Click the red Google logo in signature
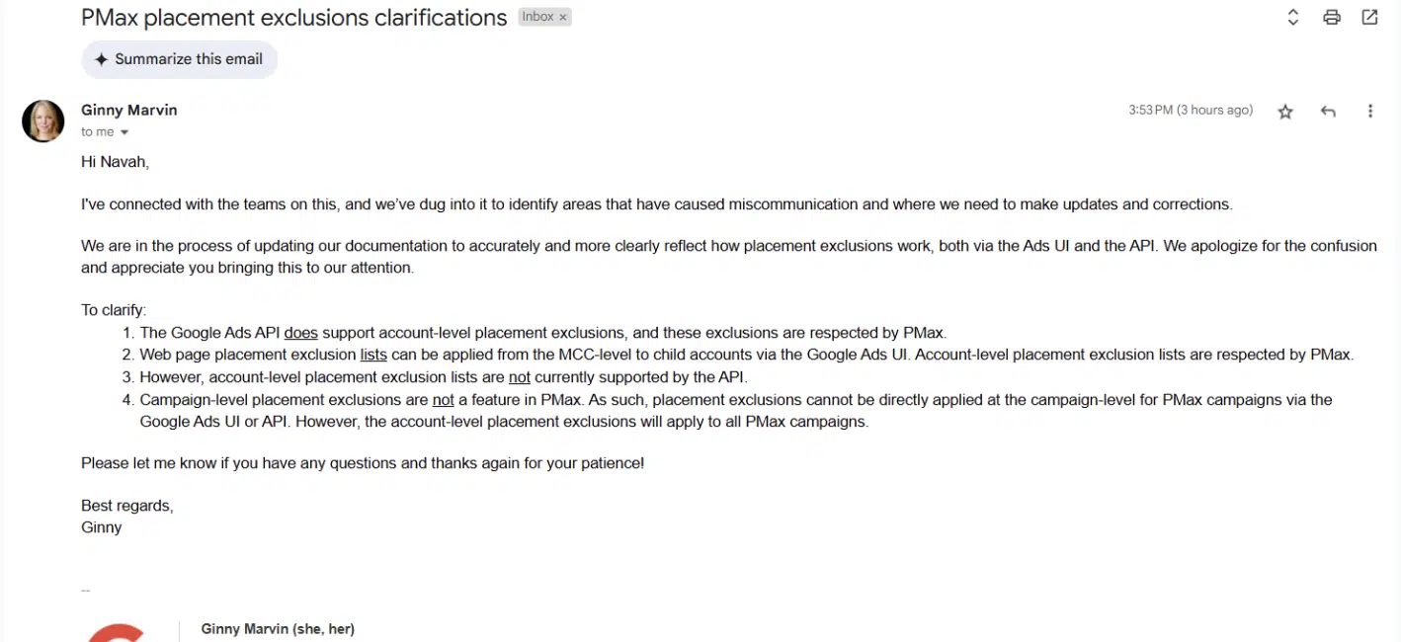Viewport: 1401px width, 642px height. (x=117, y=632)
